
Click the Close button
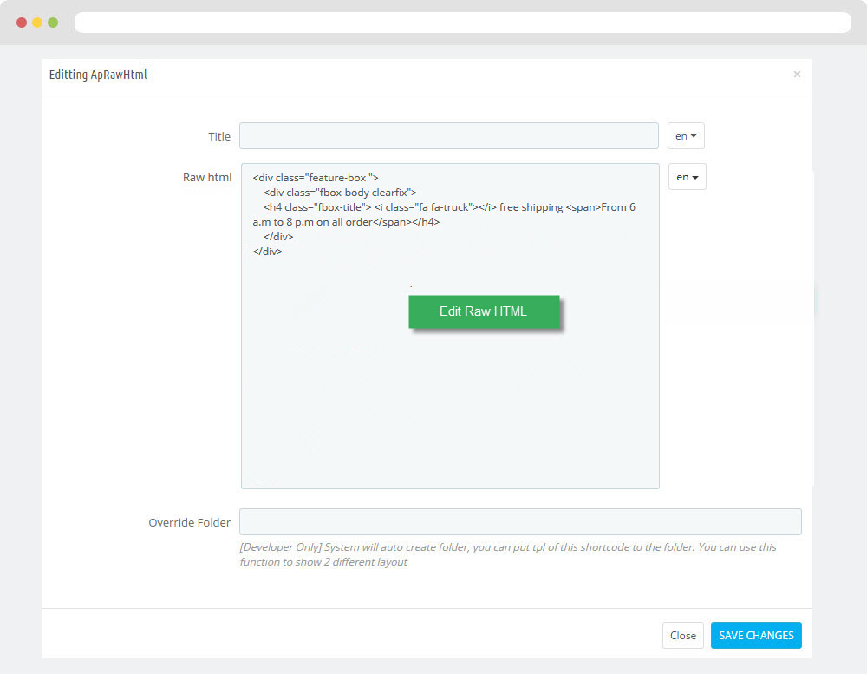[x=683, y=635]
